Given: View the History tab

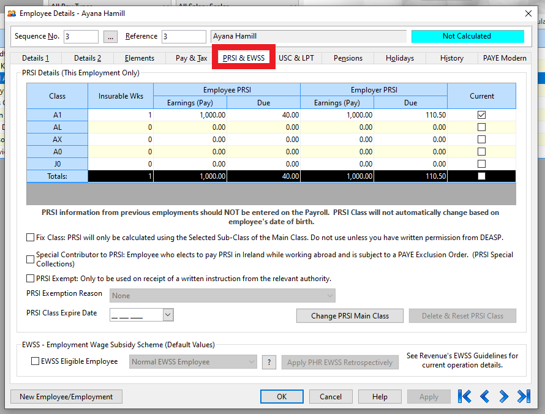Looking at the screenshot, I should click(452, 58).
